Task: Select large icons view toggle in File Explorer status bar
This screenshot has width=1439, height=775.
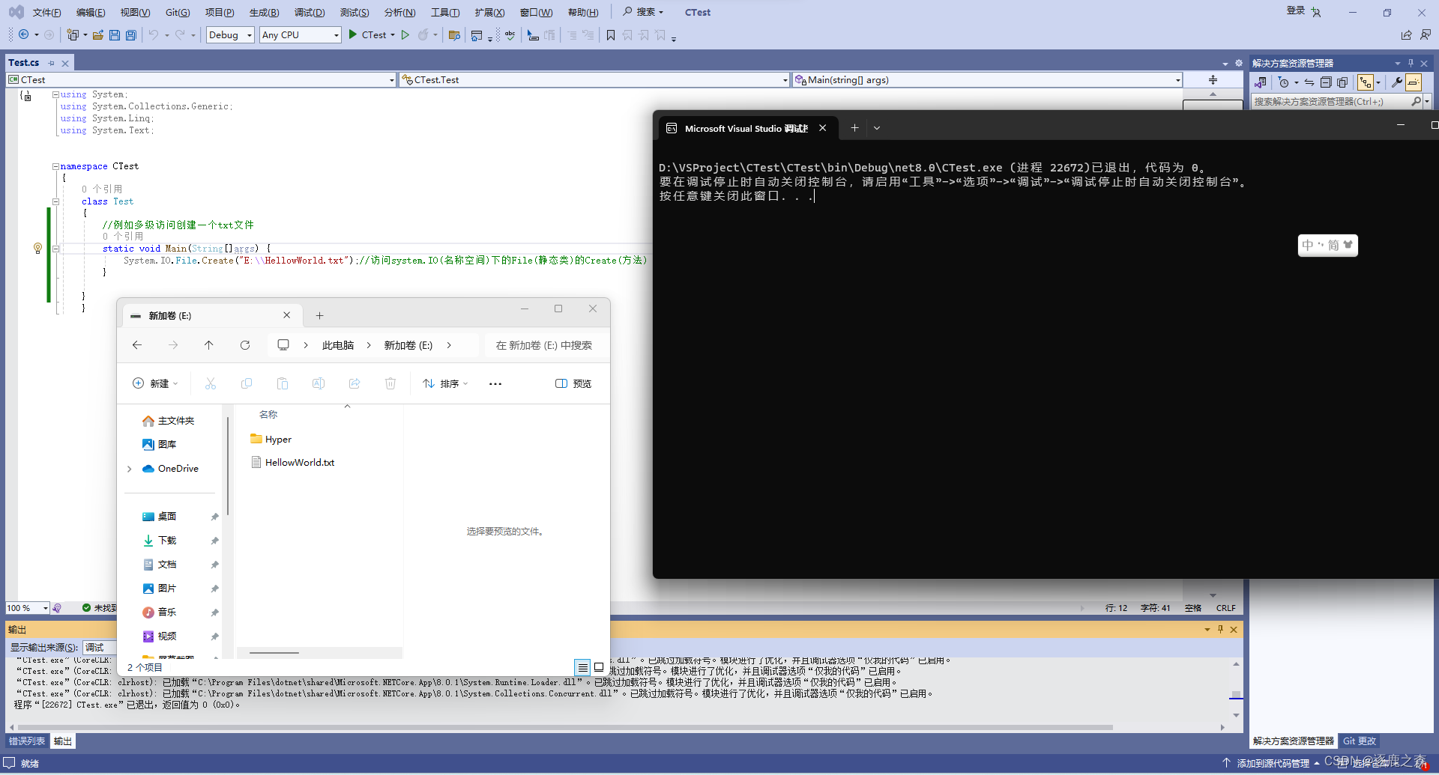Action: point(599,667)
